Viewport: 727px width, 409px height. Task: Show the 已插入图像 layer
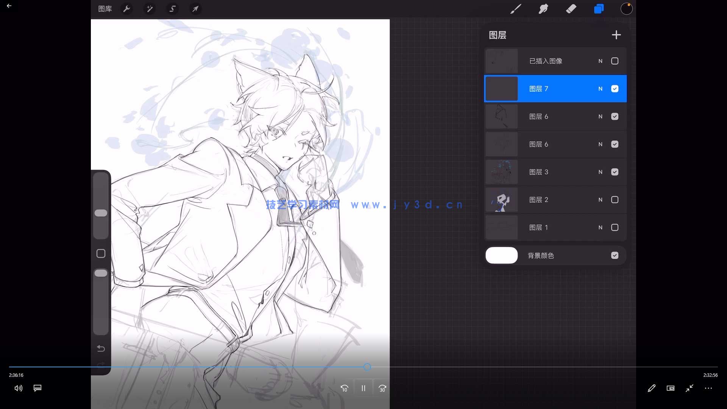click(x=615, y=61)
